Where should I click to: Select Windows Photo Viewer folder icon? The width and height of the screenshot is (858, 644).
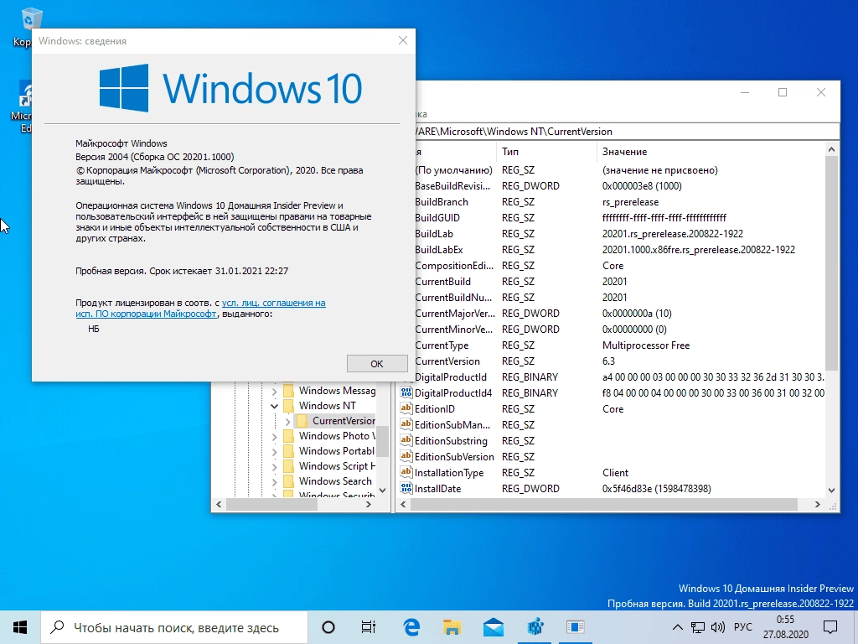[288, 436]
